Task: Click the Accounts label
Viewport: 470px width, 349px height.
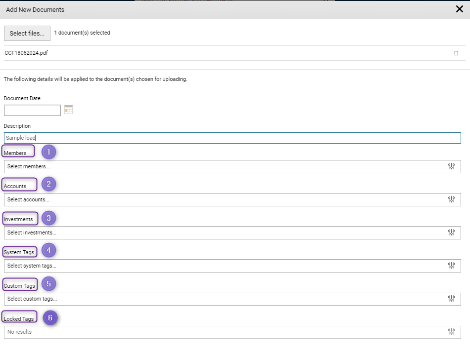Action: click(x=15, y=186)
